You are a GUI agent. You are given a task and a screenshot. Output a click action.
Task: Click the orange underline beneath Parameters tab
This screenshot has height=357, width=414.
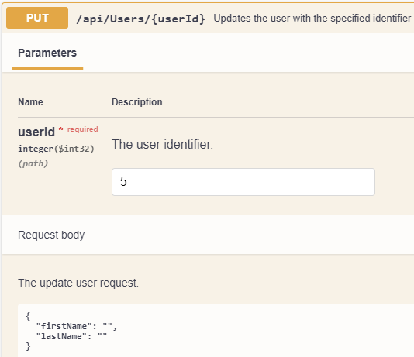click(47, 69)
